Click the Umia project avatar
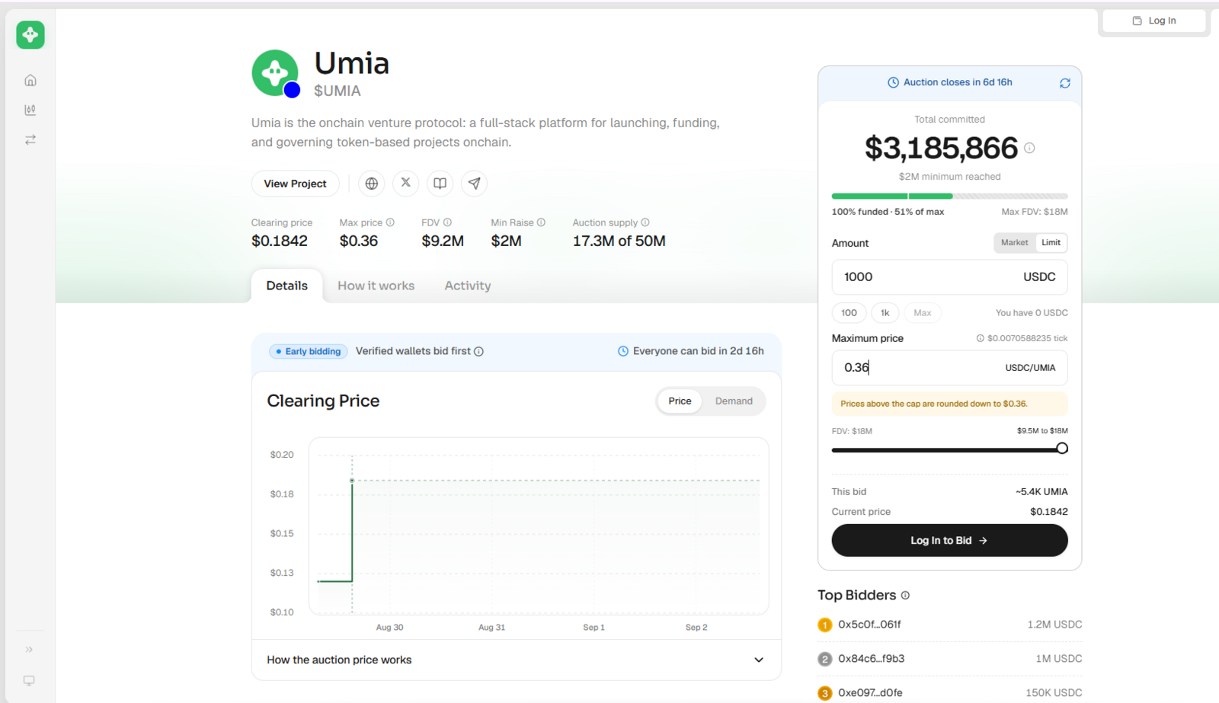This screenshot has height=703, width=1219. (275, 73)
